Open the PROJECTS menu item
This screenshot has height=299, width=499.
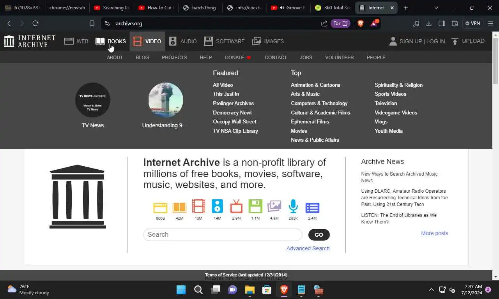(174, 57)
